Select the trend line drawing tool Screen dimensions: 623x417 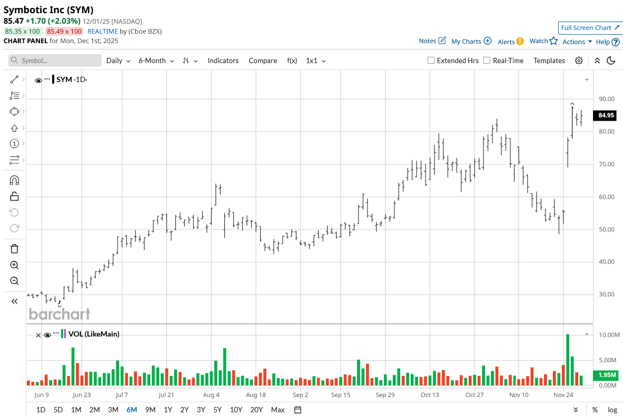pyautogui.click(x=14, y=80)
